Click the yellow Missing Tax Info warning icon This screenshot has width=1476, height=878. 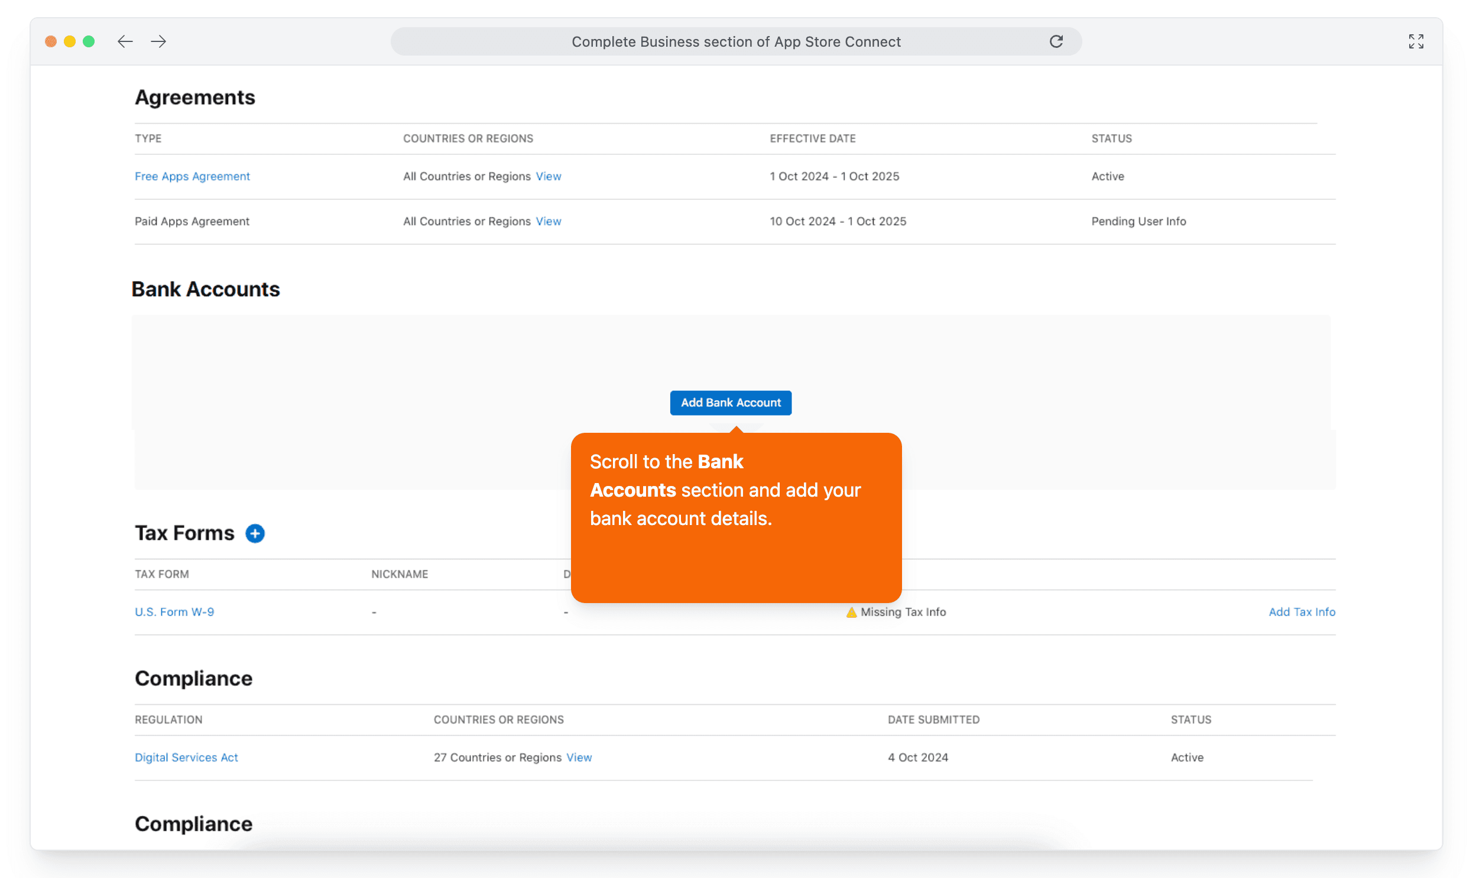click(851, 612)
